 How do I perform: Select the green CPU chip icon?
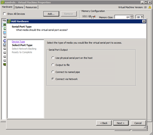click(5, 29)
